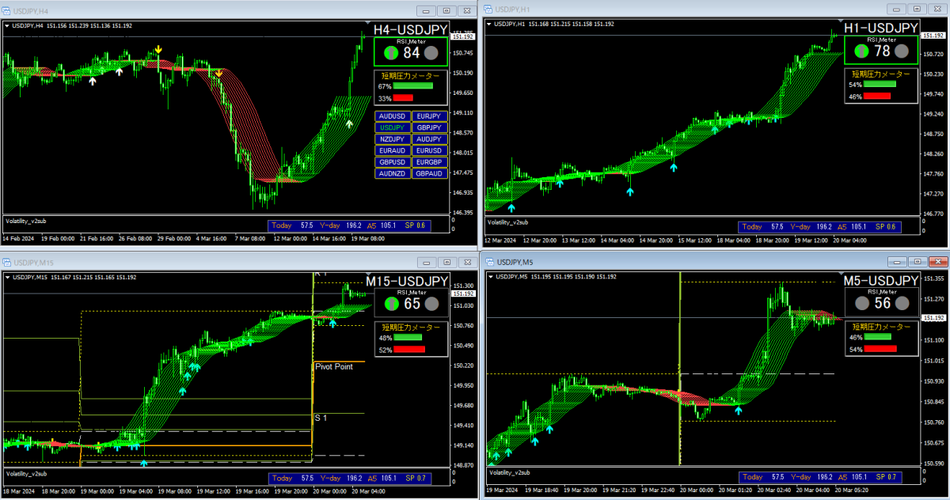Viewport: 950px width, 500px height.
Task: Click the green up-arrow RSI indicator in H1 chart
Action: [861, 51]
